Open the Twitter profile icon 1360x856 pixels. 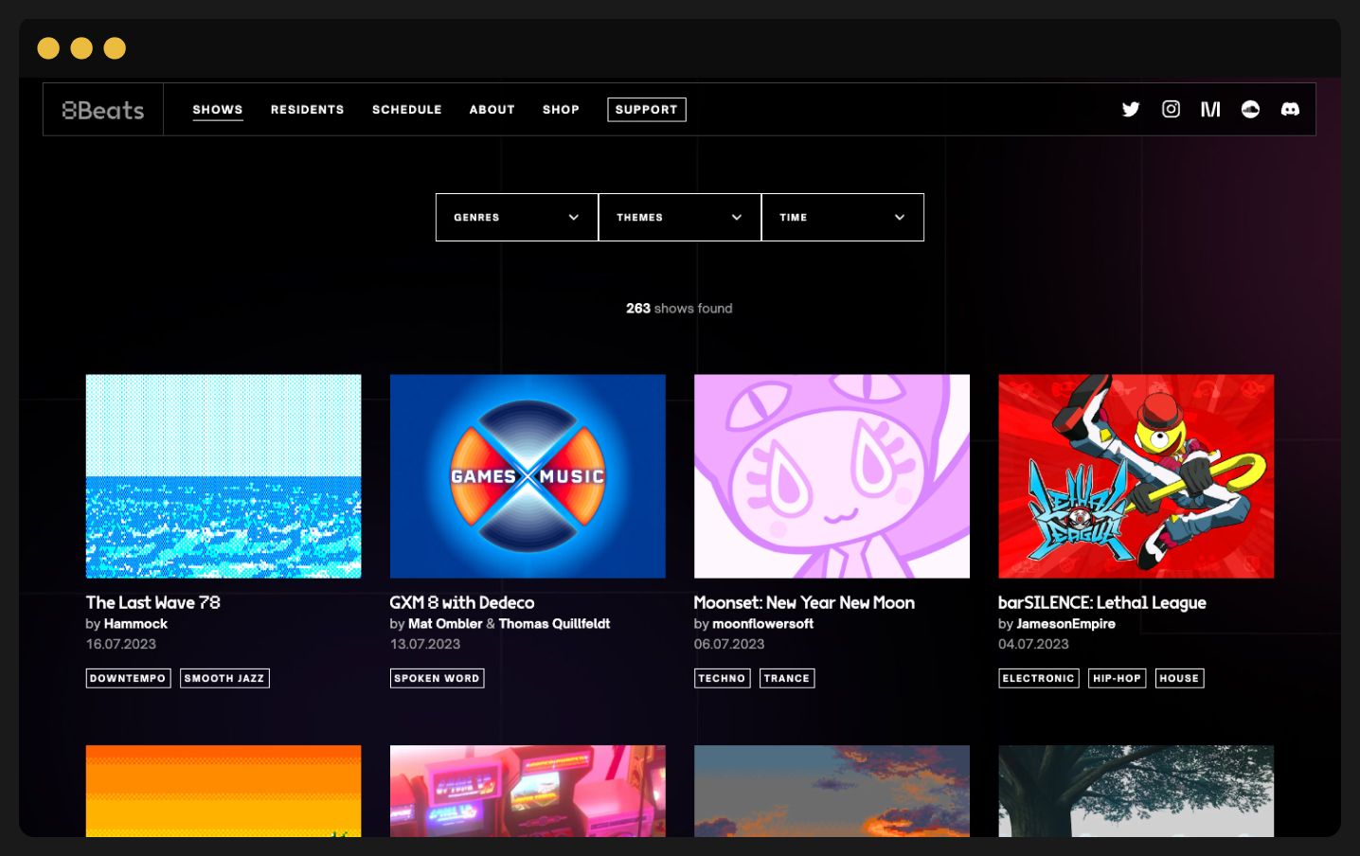[x=1131, y=109]
